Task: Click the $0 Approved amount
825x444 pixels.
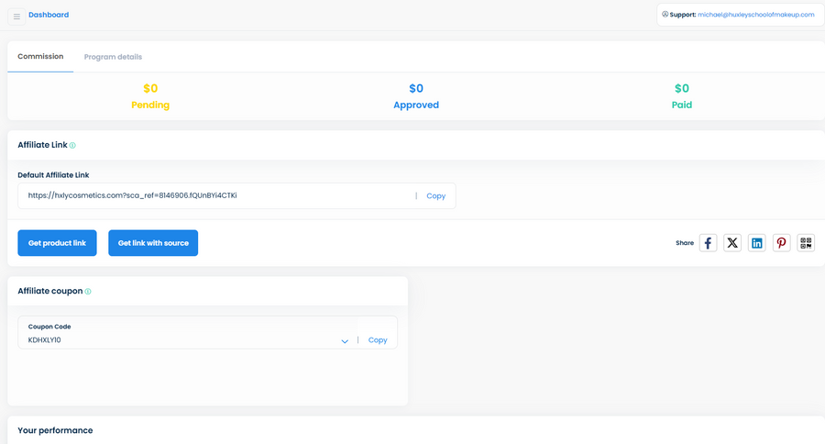Action: click(x=416, y=88)
